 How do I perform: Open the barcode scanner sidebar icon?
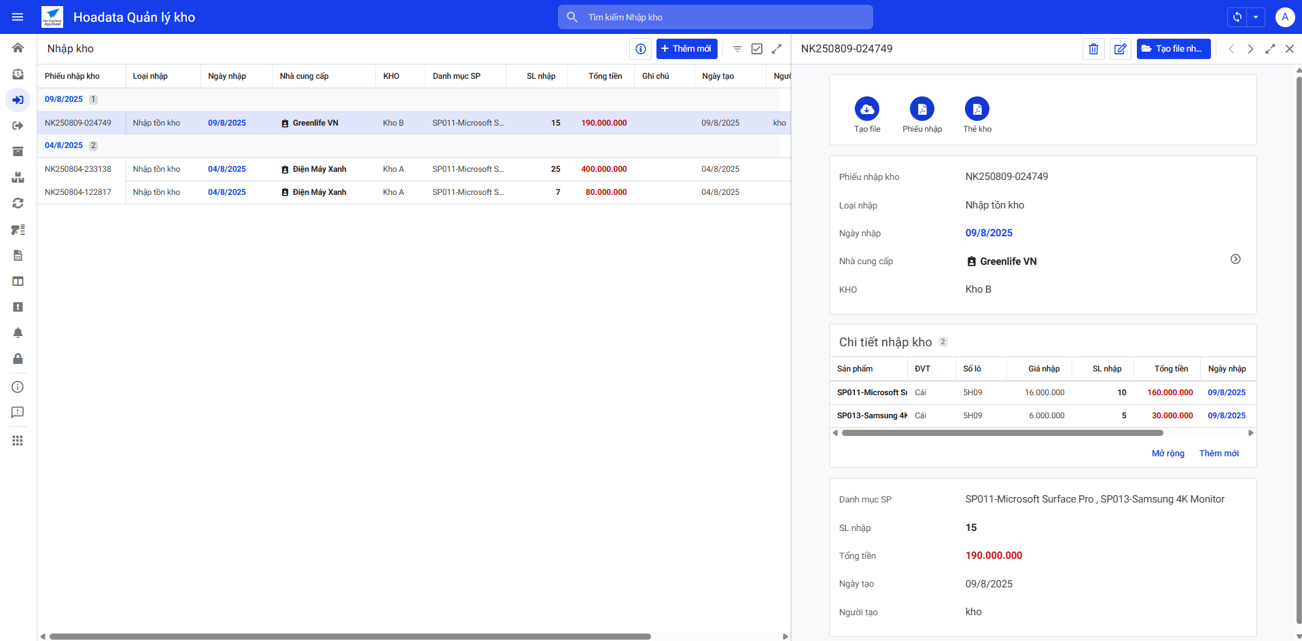coord(18,230)
